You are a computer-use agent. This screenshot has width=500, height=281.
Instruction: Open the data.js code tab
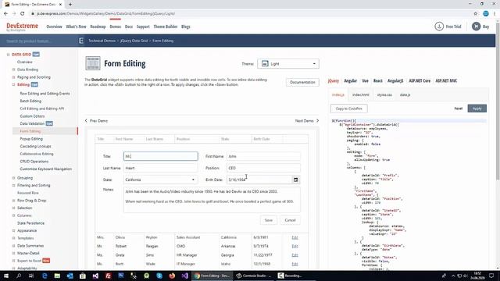(x=405, y=95)
